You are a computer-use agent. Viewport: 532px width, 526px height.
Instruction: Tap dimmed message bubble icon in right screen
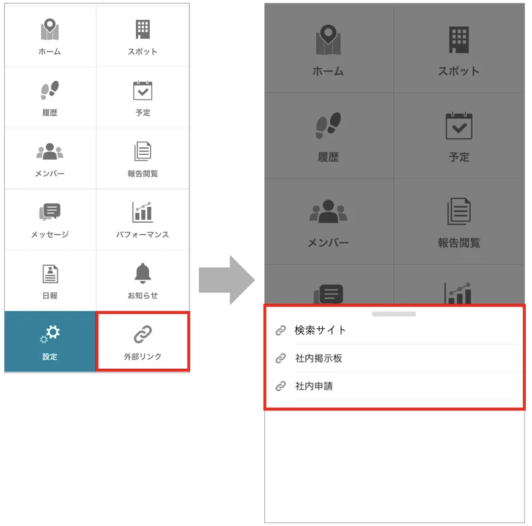pos(328,294)
